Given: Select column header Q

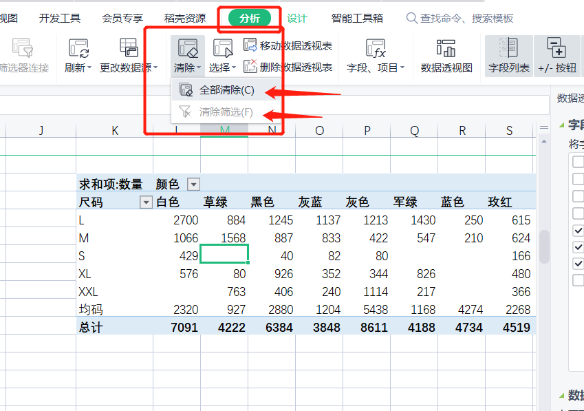Looking at the screenshot, I should point(414,130).
